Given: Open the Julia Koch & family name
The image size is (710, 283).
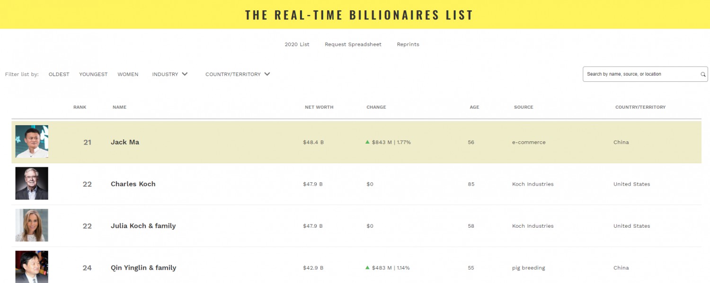Looking at the screenshot, I should tap(143, 226).
